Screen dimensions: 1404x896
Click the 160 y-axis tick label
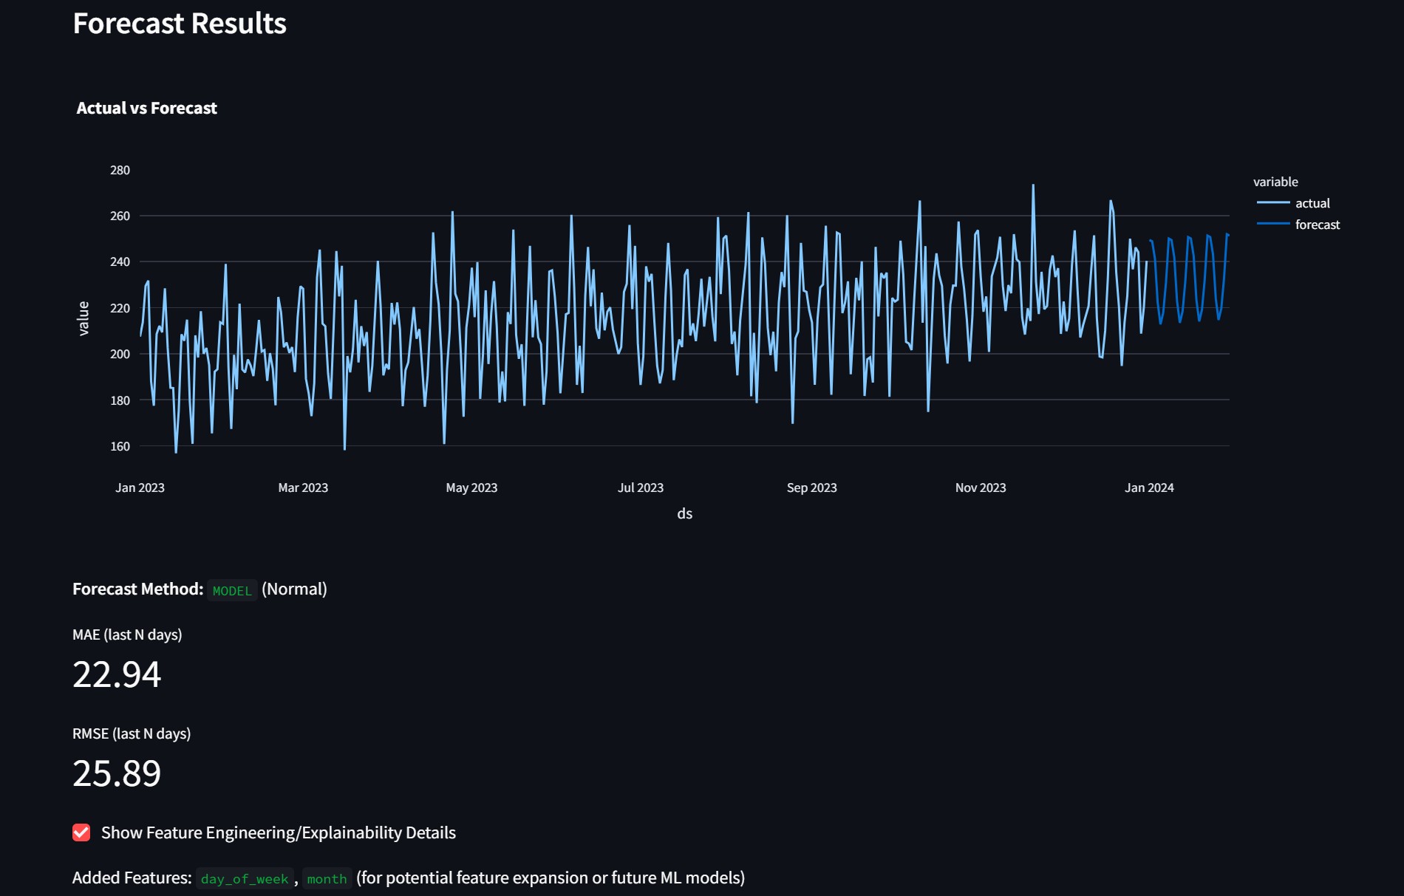tap(120, 446)
